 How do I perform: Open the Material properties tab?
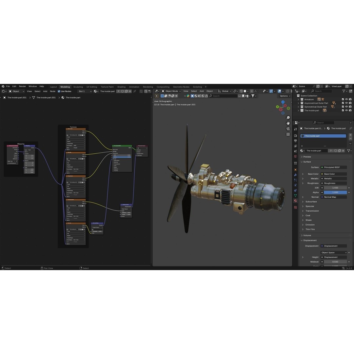click(296, 201)
